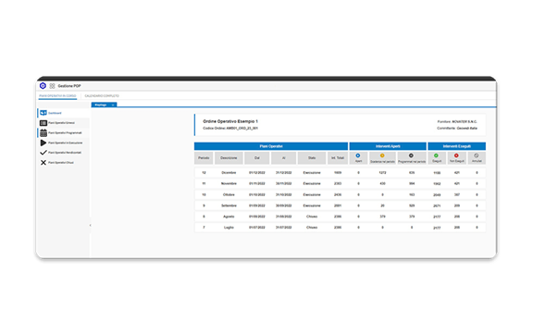Image resolution: width=533 pixels, height=335 pixels.
Task: Click the 01/11/2022 start date cell
Action: pyautogui.click(x=257, y=183)
